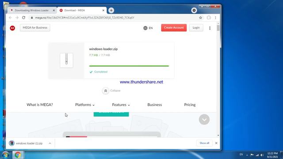Image resolution: width=283 pixels, height=159 pixels.
Task: Open What is MEGA? page
Action: pos(40,105)
